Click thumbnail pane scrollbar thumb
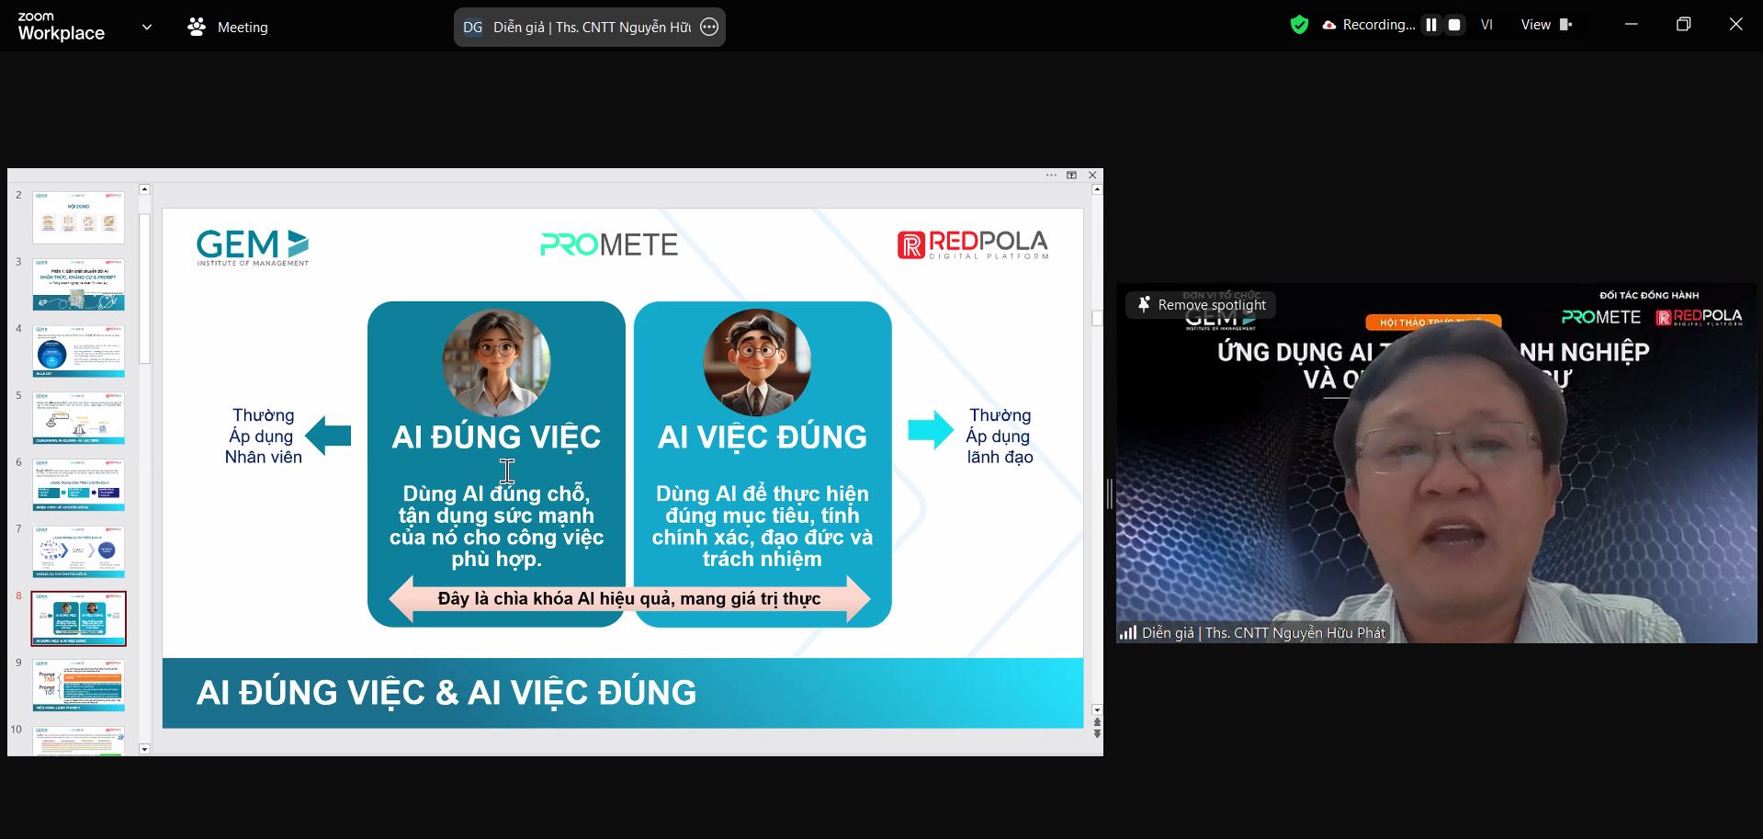The width and height of the screenshot is (1763, 839). click(x=144, y=289)
